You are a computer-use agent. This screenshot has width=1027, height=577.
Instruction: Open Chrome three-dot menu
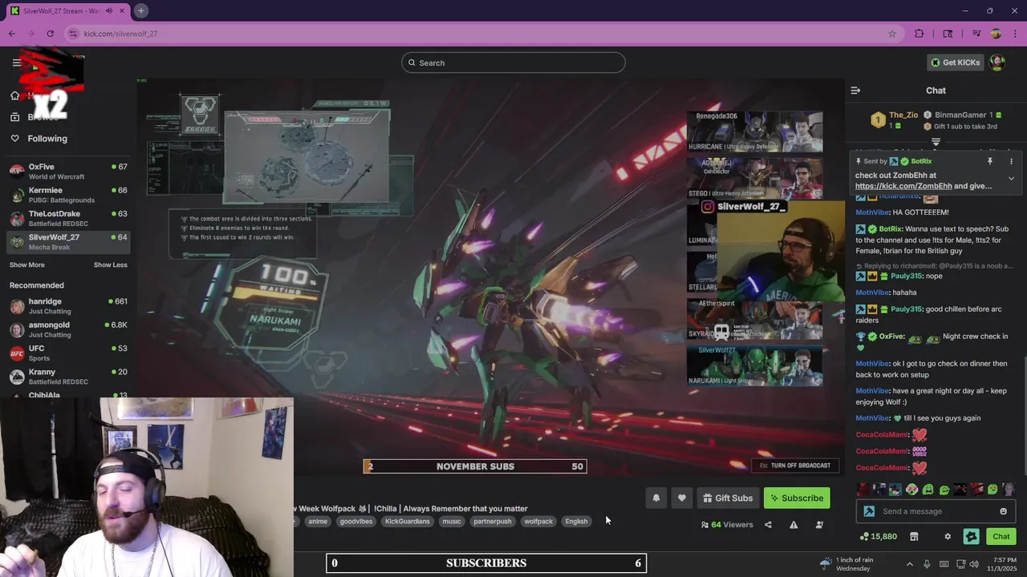pyautogui.click(x=1014, y=34)
